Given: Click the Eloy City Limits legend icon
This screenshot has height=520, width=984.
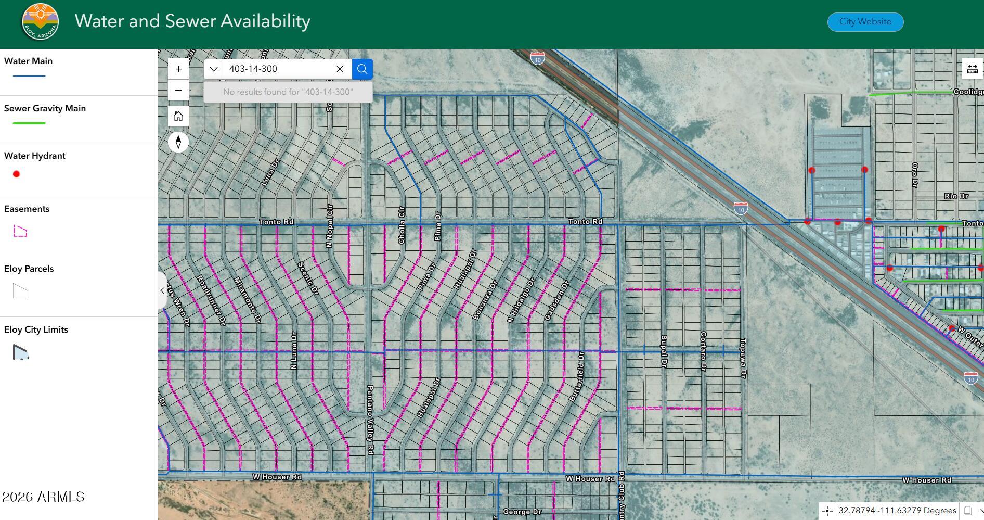Looking at the screenshot, I should pos(21,352).
